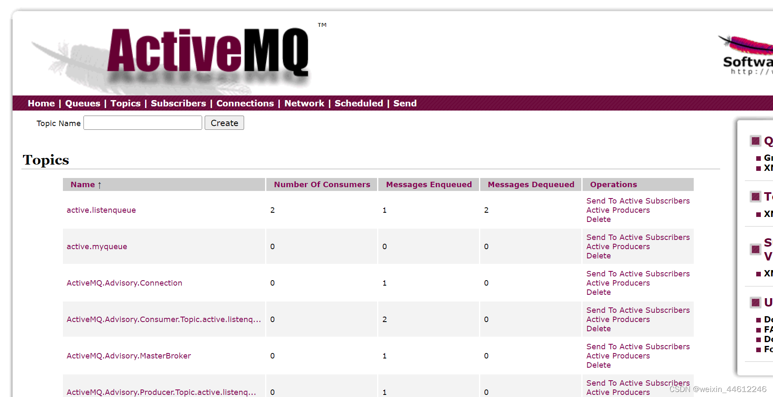Sort by Messages Enqueued column
This screenshot has width=773, height=397.
[429, 184]
